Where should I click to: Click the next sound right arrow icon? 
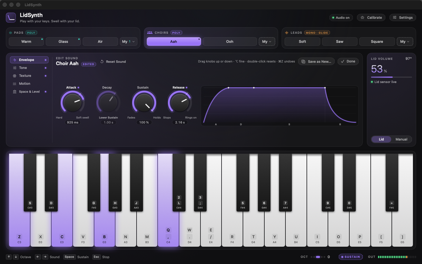(x=45, y=257)
